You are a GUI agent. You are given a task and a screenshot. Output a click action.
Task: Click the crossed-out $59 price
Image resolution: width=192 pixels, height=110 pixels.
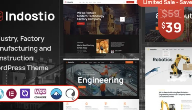point(171,14)
